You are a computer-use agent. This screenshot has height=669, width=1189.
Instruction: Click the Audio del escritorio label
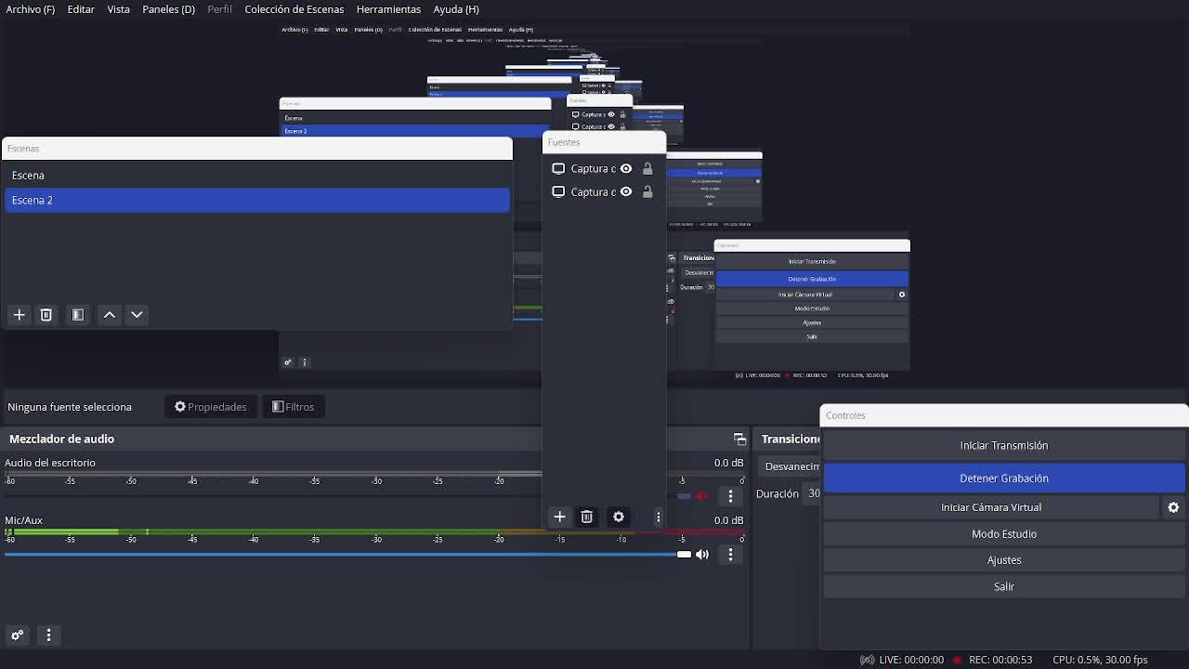point(50,463)
